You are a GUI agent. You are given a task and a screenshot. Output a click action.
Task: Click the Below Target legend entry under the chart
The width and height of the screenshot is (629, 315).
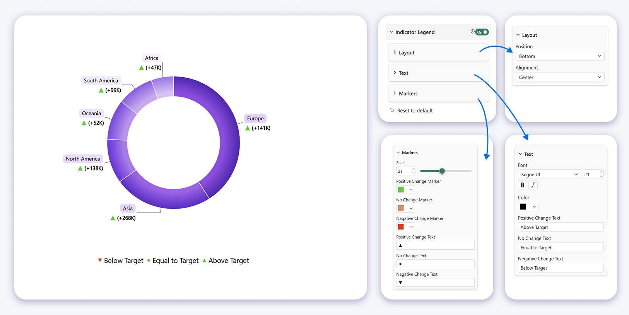[x=121, y=261]
